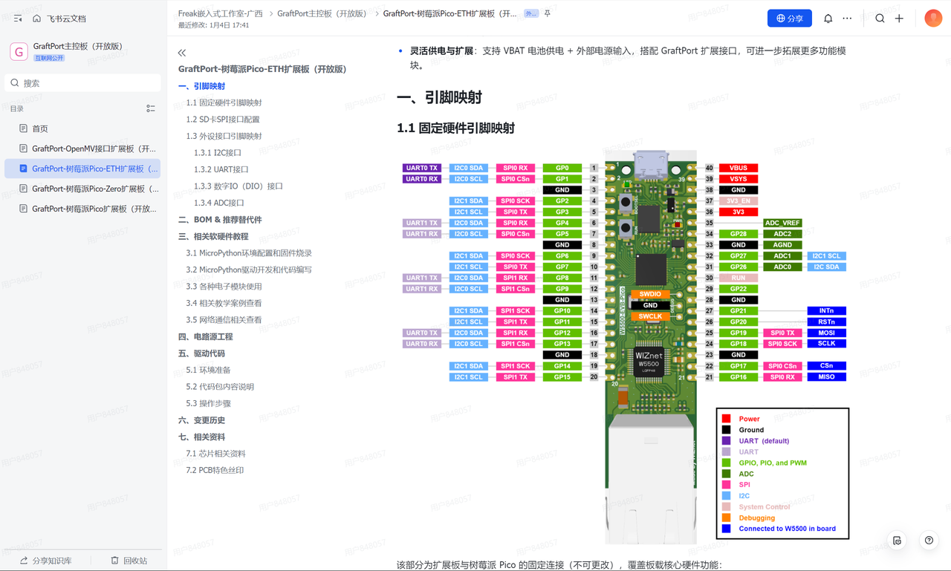The image size is (951, 571).
Task: Click the knowledge base search field
Action: coord(82,83)
